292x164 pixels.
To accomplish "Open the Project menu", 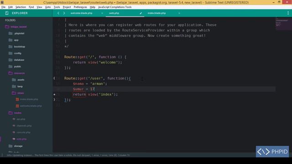I will click(x=67, y=7).
